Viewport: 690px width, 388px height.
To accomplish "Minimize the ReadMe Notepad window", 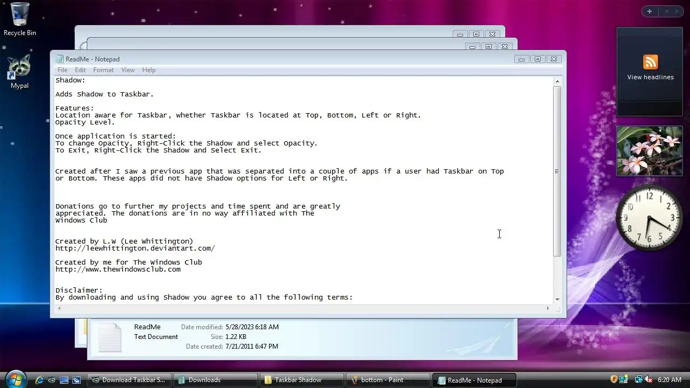I will pos(521,59).
